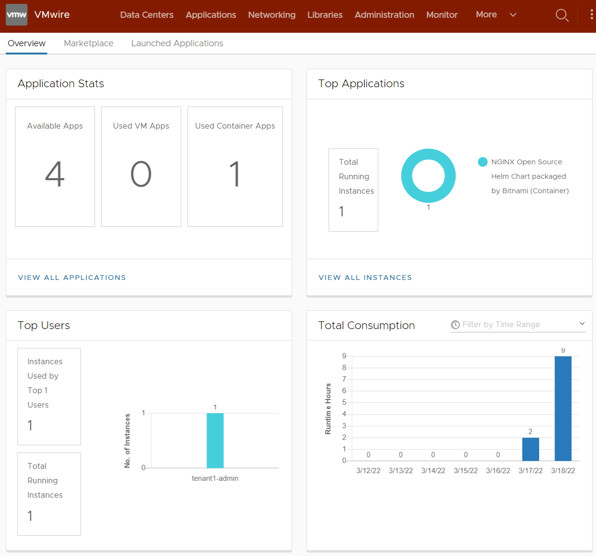Screen dimensions: 596x556
Task: Open the Administration menu
Action: [x=384, y=15]
